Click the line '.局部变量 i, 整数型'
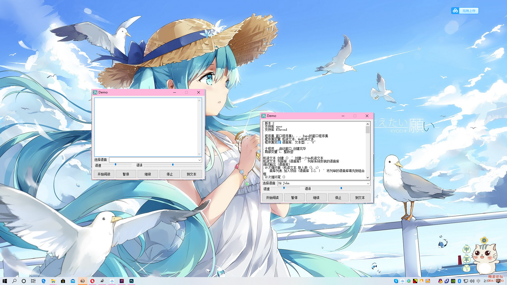This screenshot has width=507, height=285. coord(279,152)
